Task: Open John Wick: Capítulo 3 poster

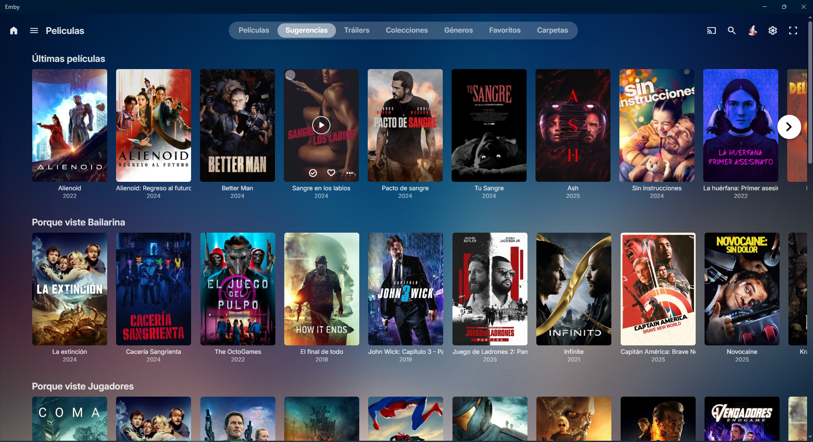Action: point(405,289)
